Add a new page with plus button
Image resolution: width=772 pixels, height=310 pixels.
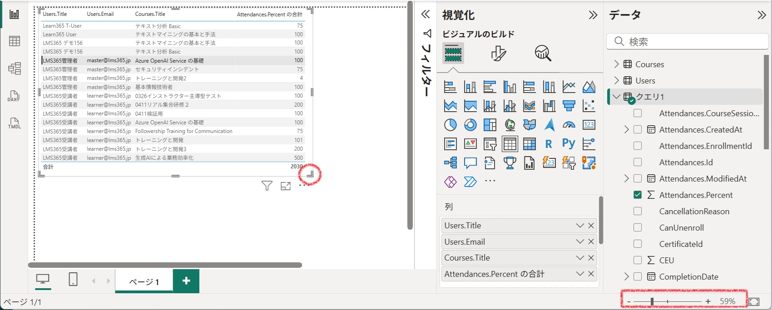186,281
